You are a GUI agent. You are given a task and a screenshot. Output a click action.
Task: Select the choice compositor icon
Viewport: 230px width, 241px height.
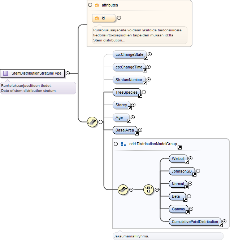point(148,189)
